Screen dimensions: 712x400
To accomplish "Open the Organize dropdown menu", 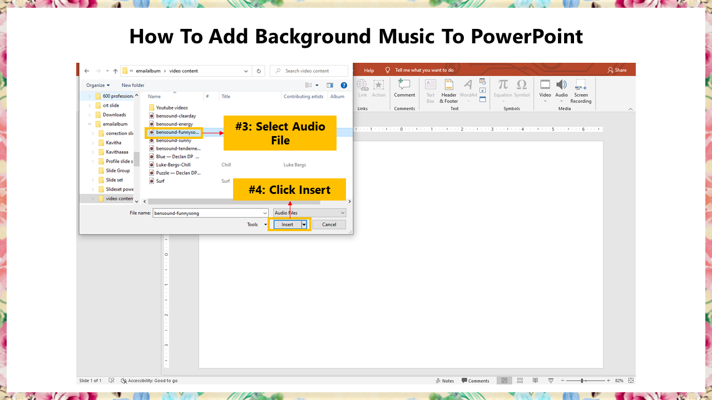I will (98, 85).
